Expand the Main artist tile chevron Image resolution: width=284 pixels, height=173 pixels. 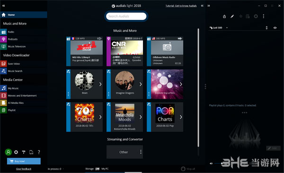click(100, 84)
